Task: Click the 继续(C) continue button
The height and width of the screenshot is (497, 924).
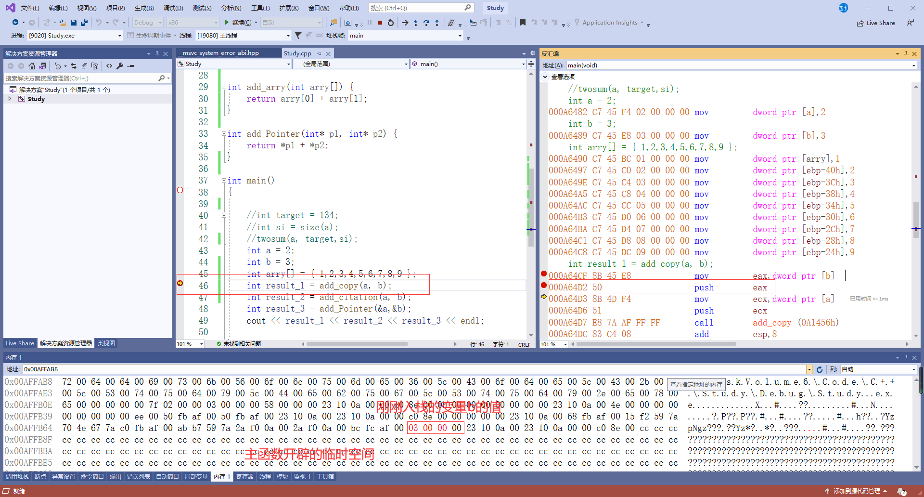Action: [x=238, y=23]
